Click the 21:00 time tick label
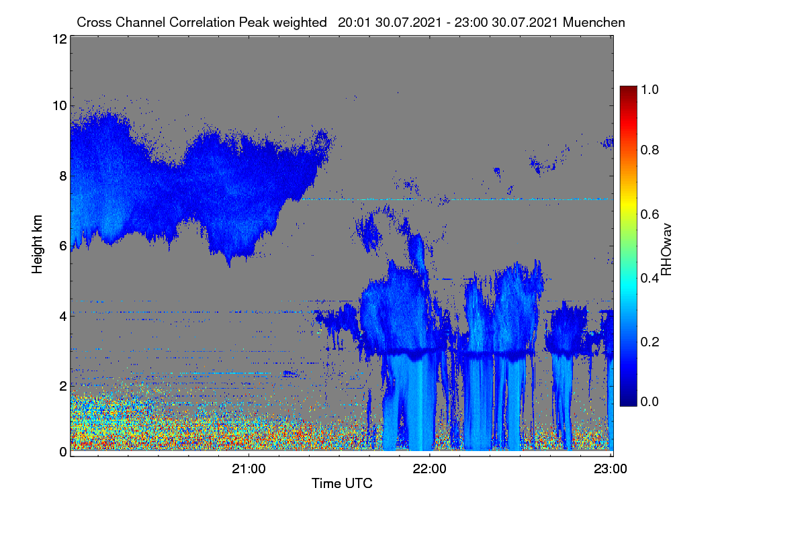 tap(249, 469)
